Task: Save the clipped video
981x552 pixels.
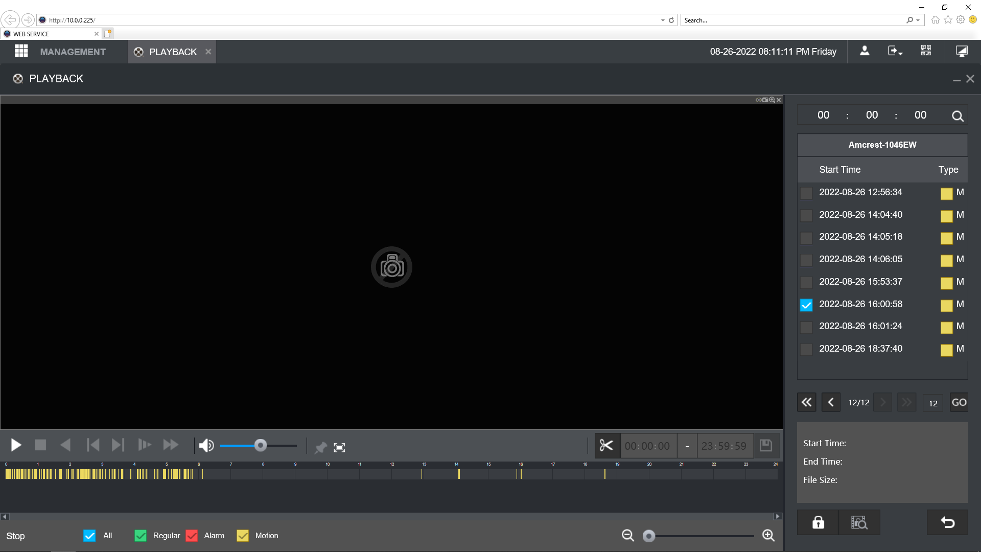Action: 766,446
